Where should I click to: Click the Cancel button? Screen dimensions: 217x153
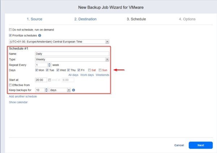click(179, 145)
